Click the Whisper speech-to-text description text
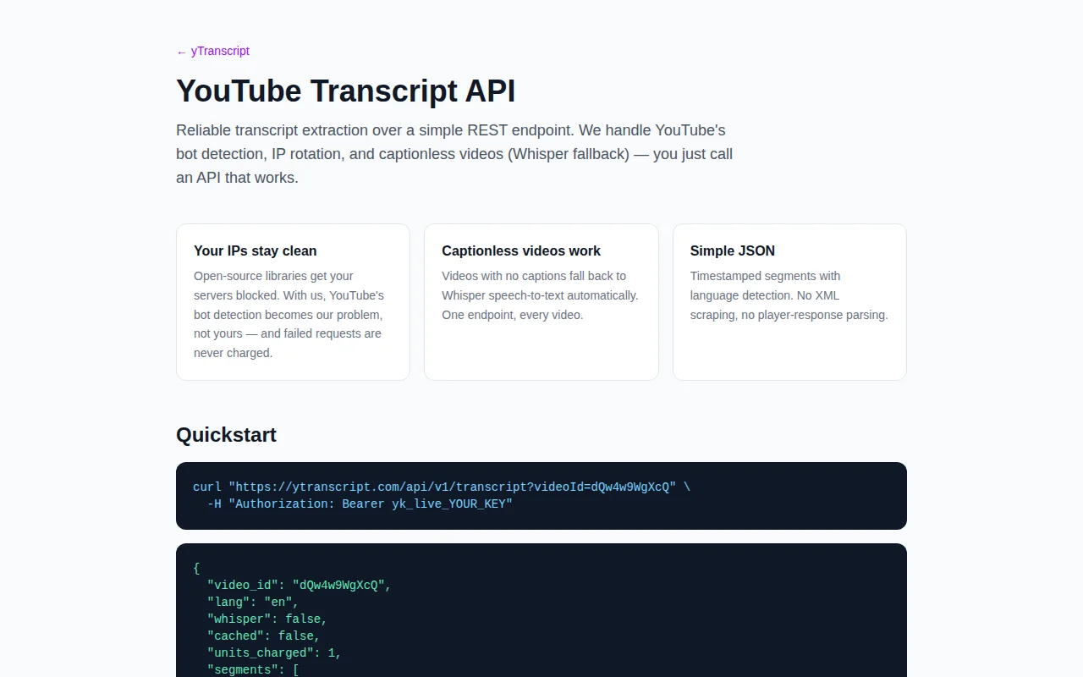 540,295
